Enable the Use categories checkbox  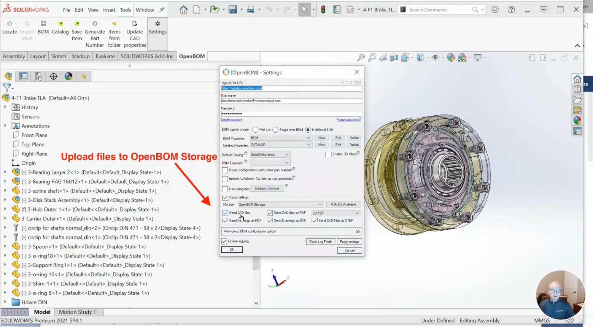pos(225,189)
